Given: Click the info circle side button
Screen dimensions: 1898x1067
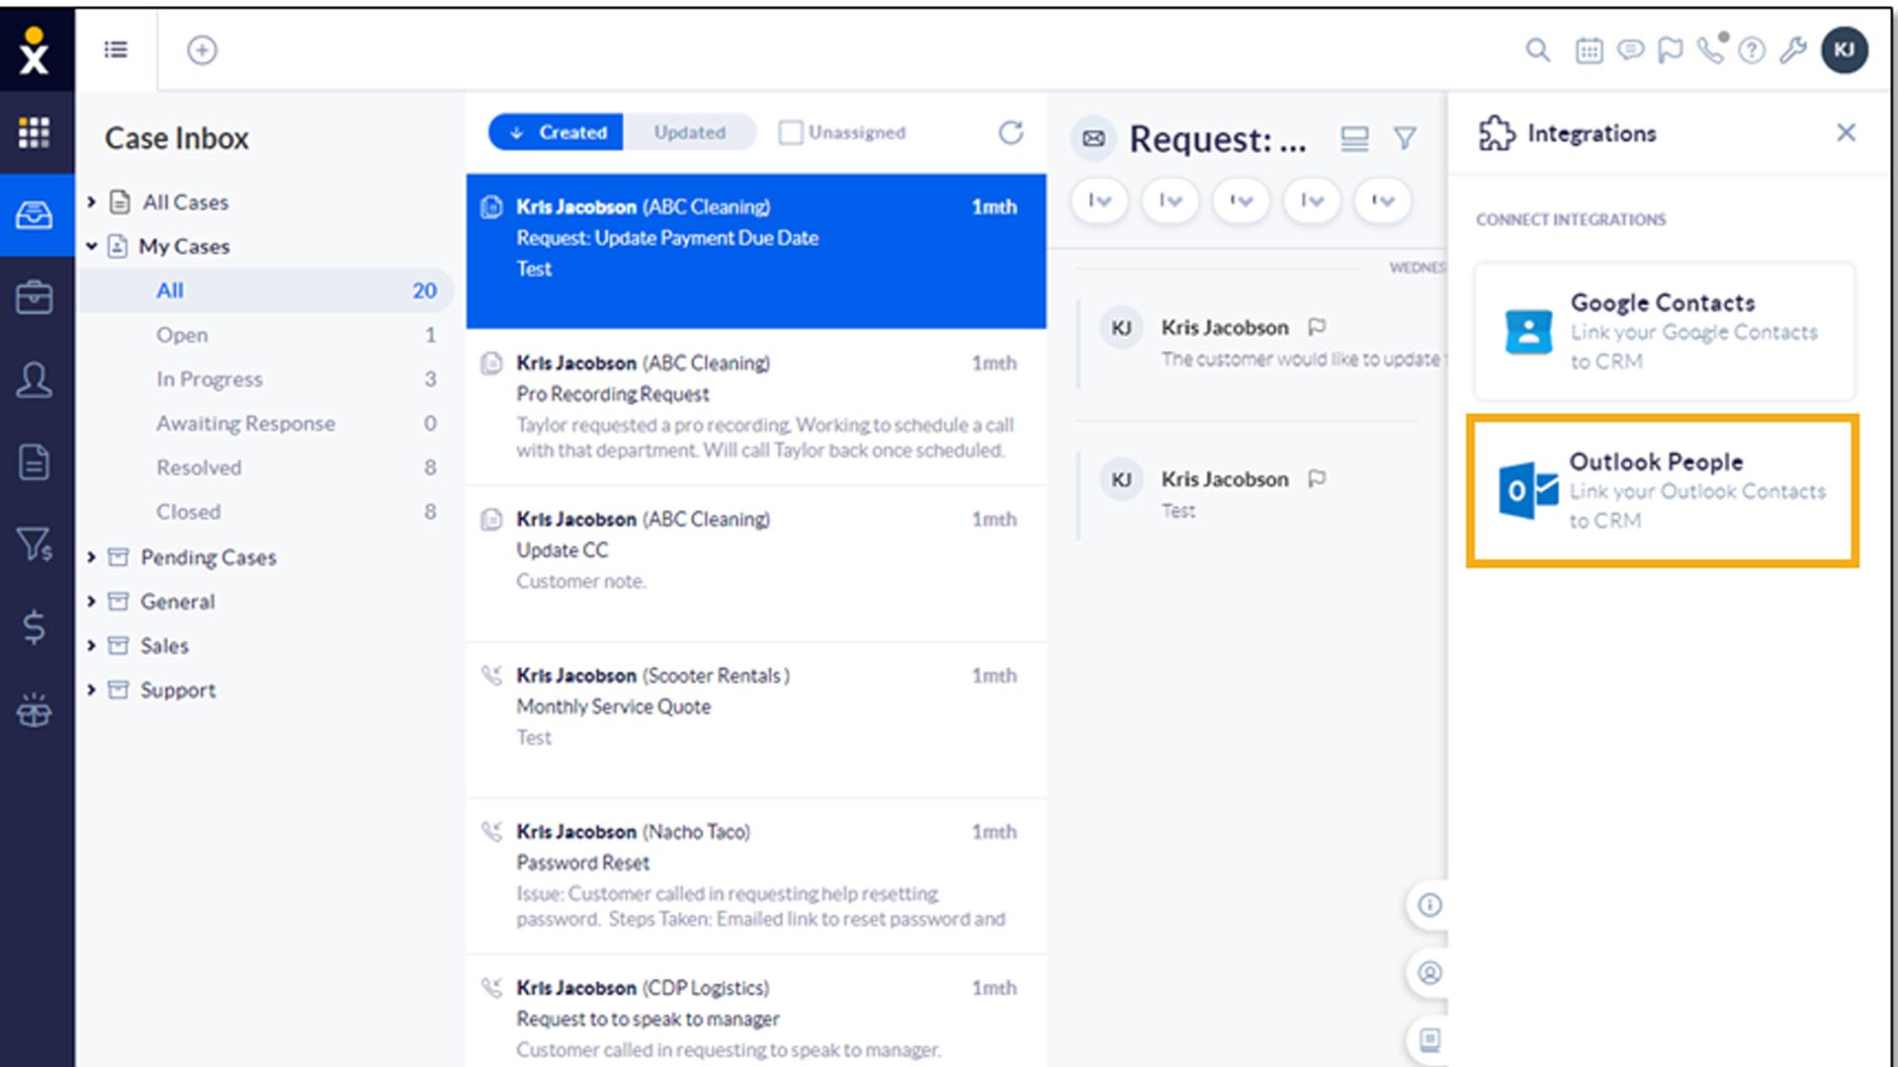Looking at the screenshot, I should [1429, 905].
